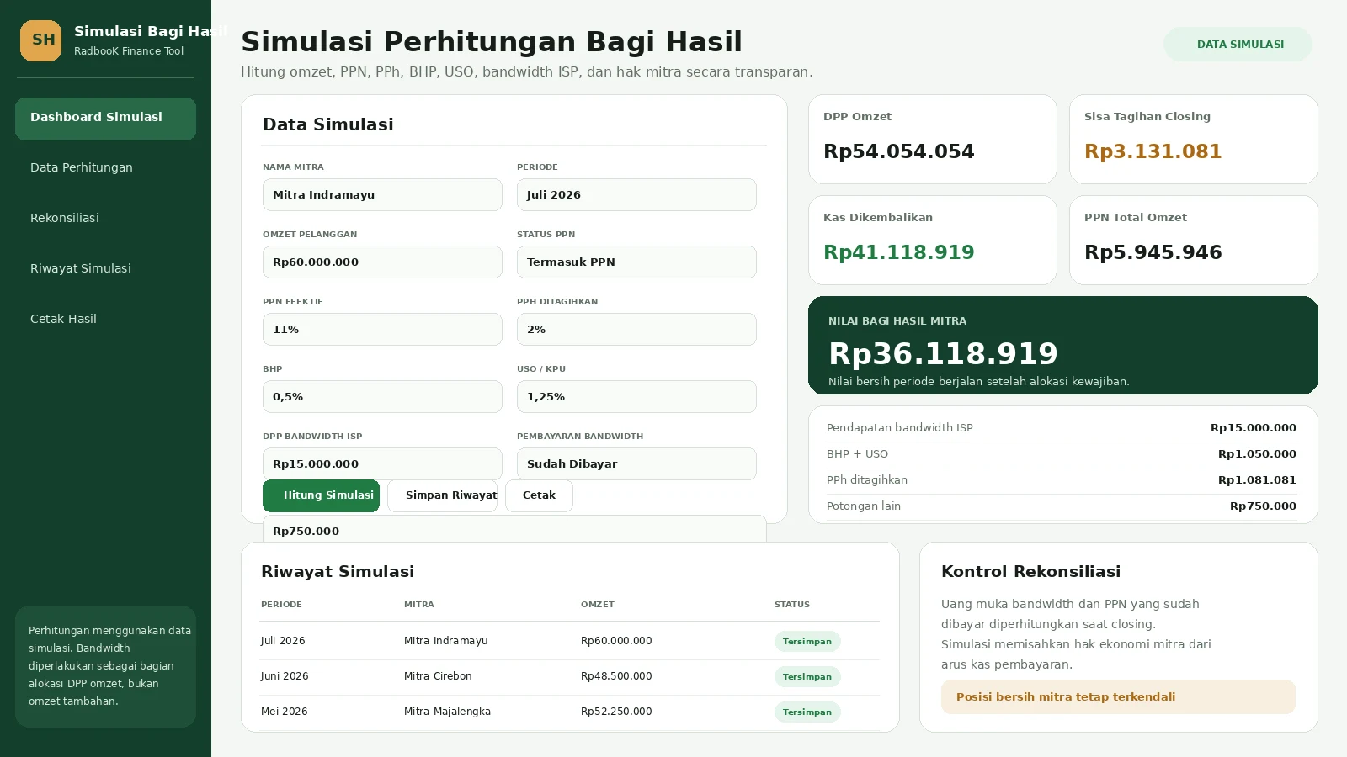1347x757 pixels.
Task: Click Simpan Riwayat button
Action: pos(443,495)
